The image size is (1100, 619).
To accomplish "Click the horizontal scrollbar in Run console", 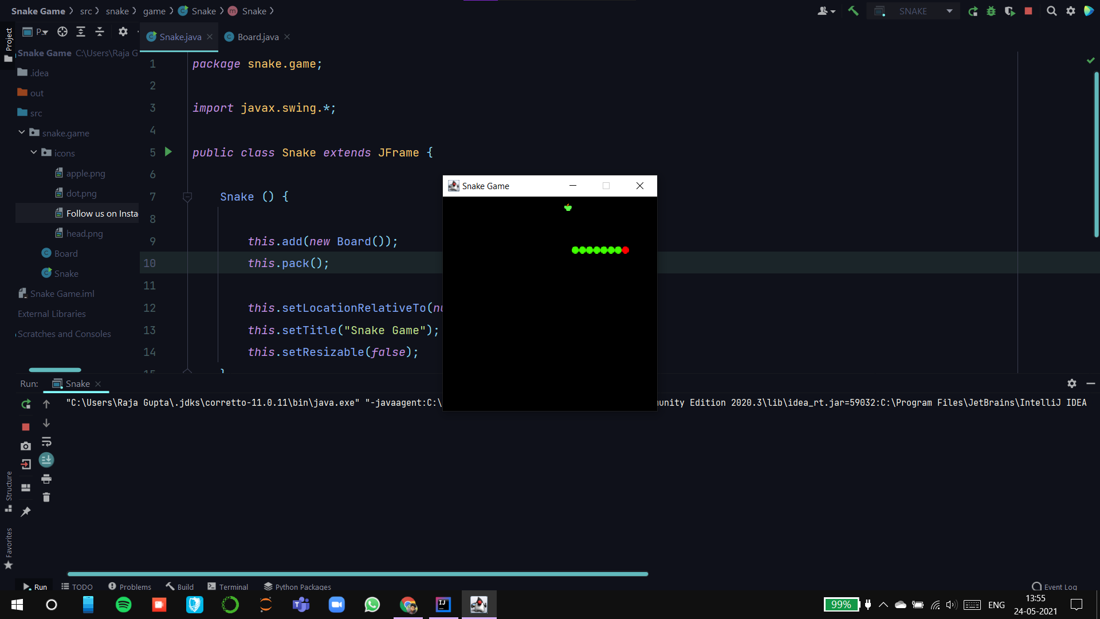I will [357, 574].
